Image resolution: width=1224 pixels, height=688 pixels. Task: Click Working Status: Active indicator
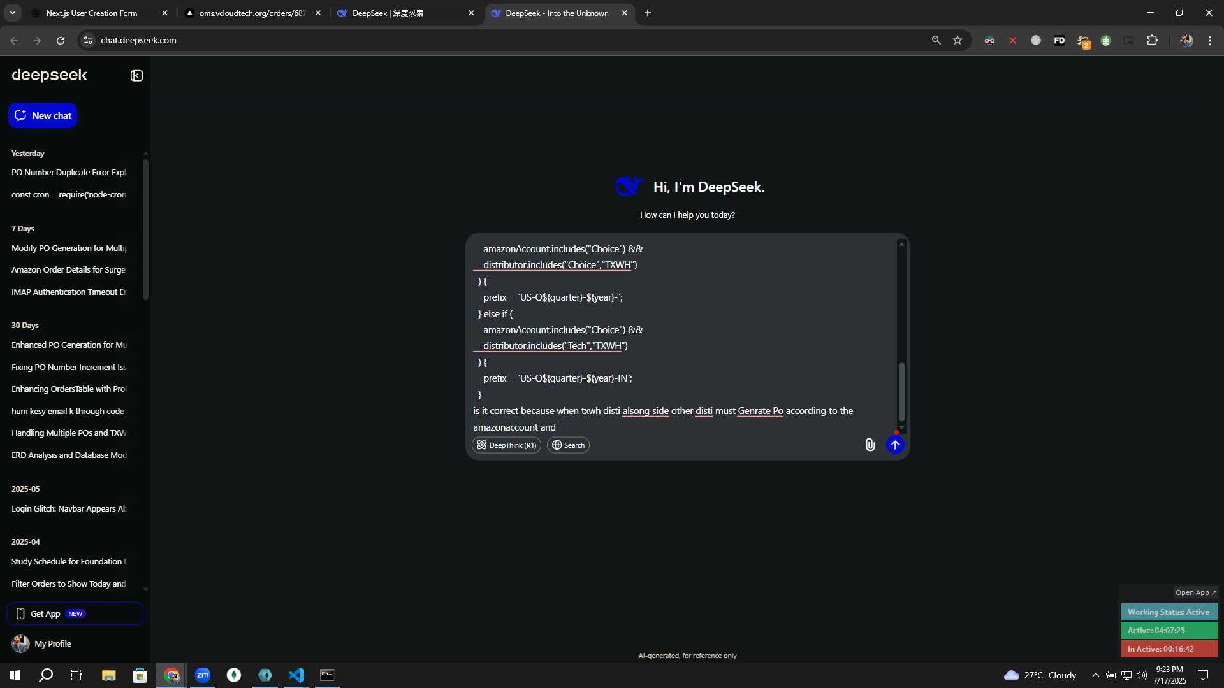tap(1169, 612)
